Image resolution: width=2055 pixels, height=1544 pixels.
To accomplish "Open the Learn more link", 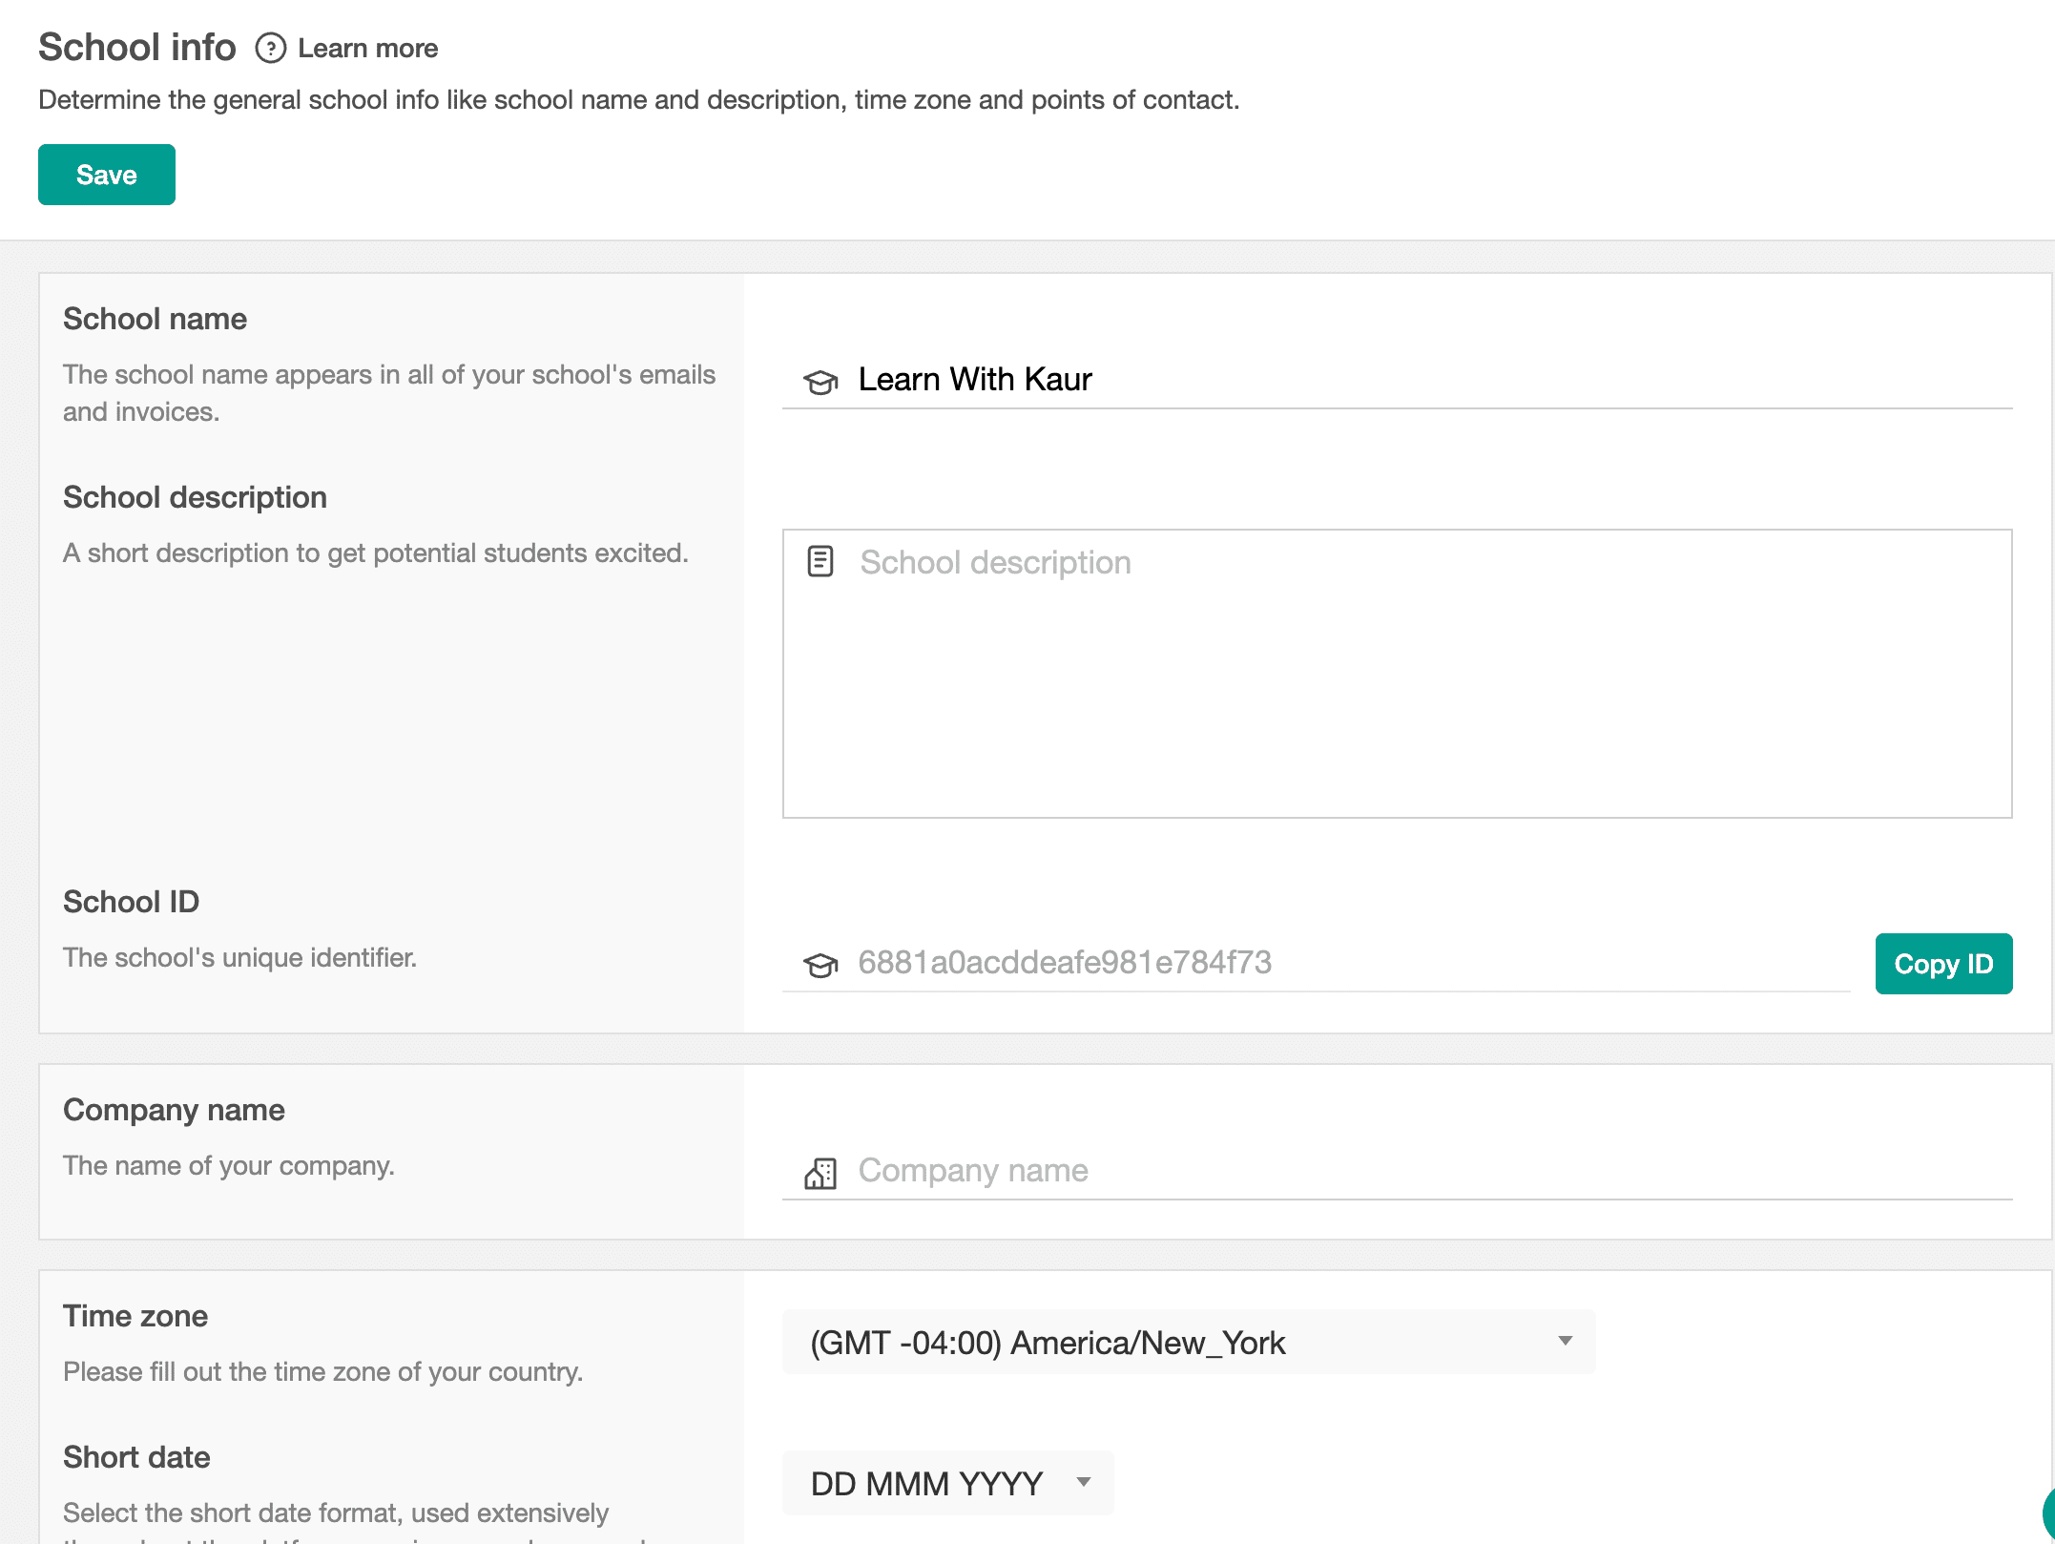I will 367,48.
